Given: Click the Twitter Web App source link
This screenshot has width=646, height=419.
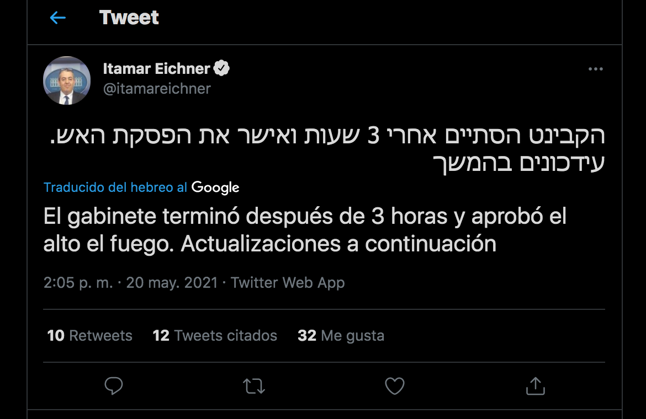Looking at the screenshot, I should [x=288, y=283].
